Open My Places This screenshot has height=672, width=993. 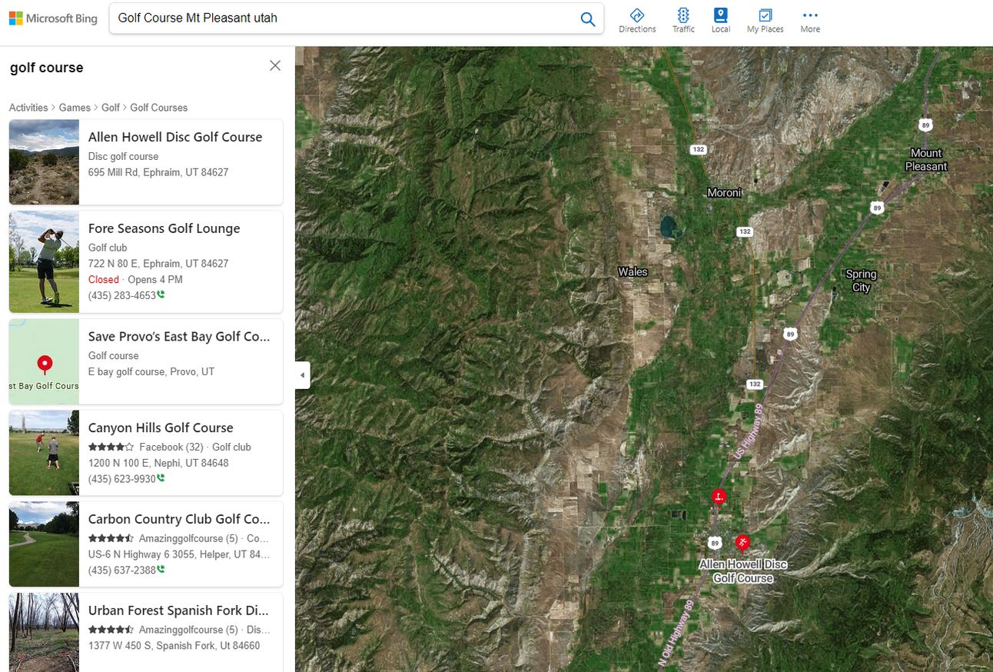pyautogui.click(x=765, y=21)
